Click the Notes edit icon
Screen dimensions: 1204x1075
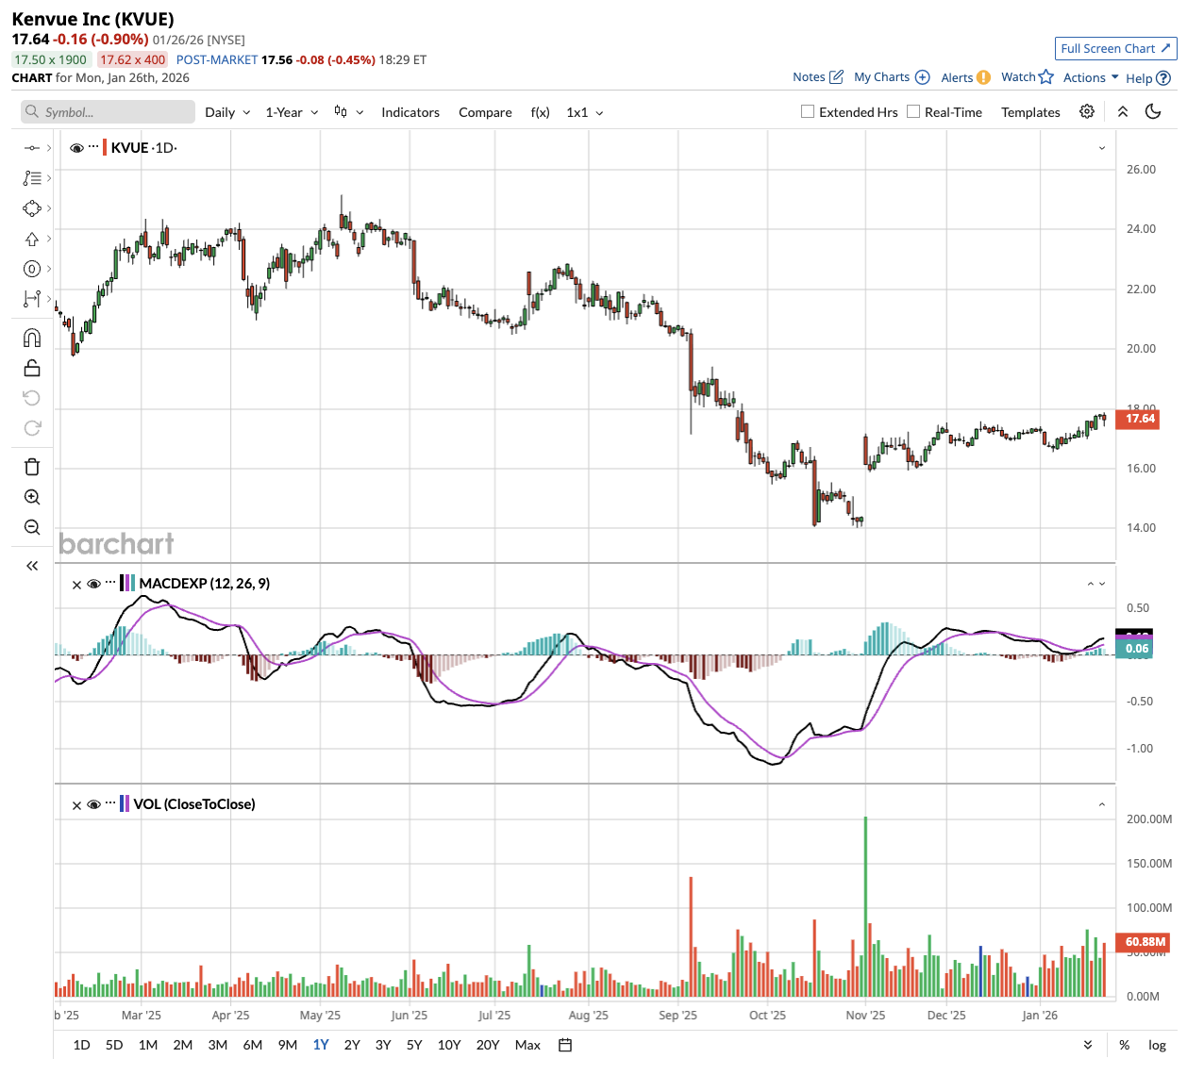click(x=836, y=77)
